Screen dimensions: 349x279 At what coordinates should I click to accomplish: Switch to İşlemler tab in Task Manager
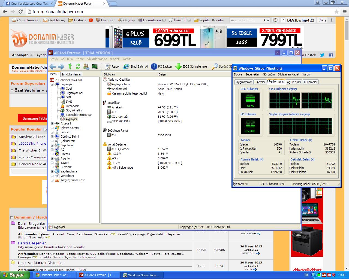pyautogui.click(x=260, y=82)
